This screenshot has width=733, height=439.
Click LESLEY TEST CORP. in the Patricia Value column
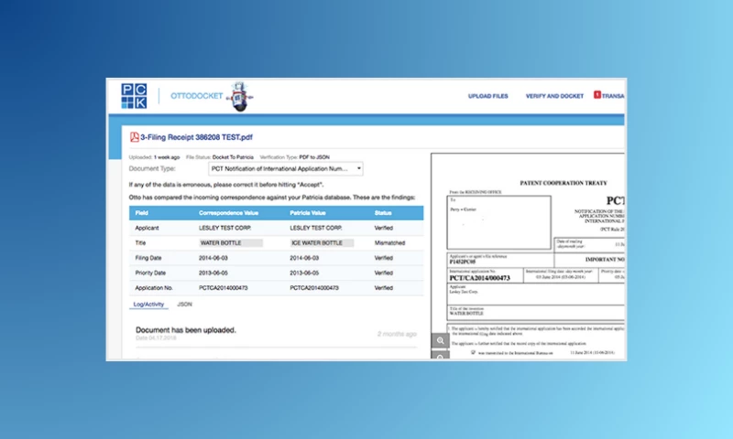click(x=316, y=228)
